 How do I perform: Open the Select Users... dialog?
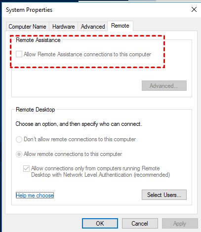[164, 195]
